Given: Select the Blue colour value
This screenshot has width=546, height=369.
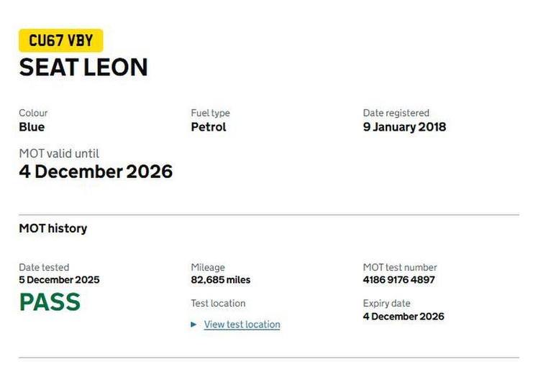Looking at the screenshot, I should click(x=32, y=127).
